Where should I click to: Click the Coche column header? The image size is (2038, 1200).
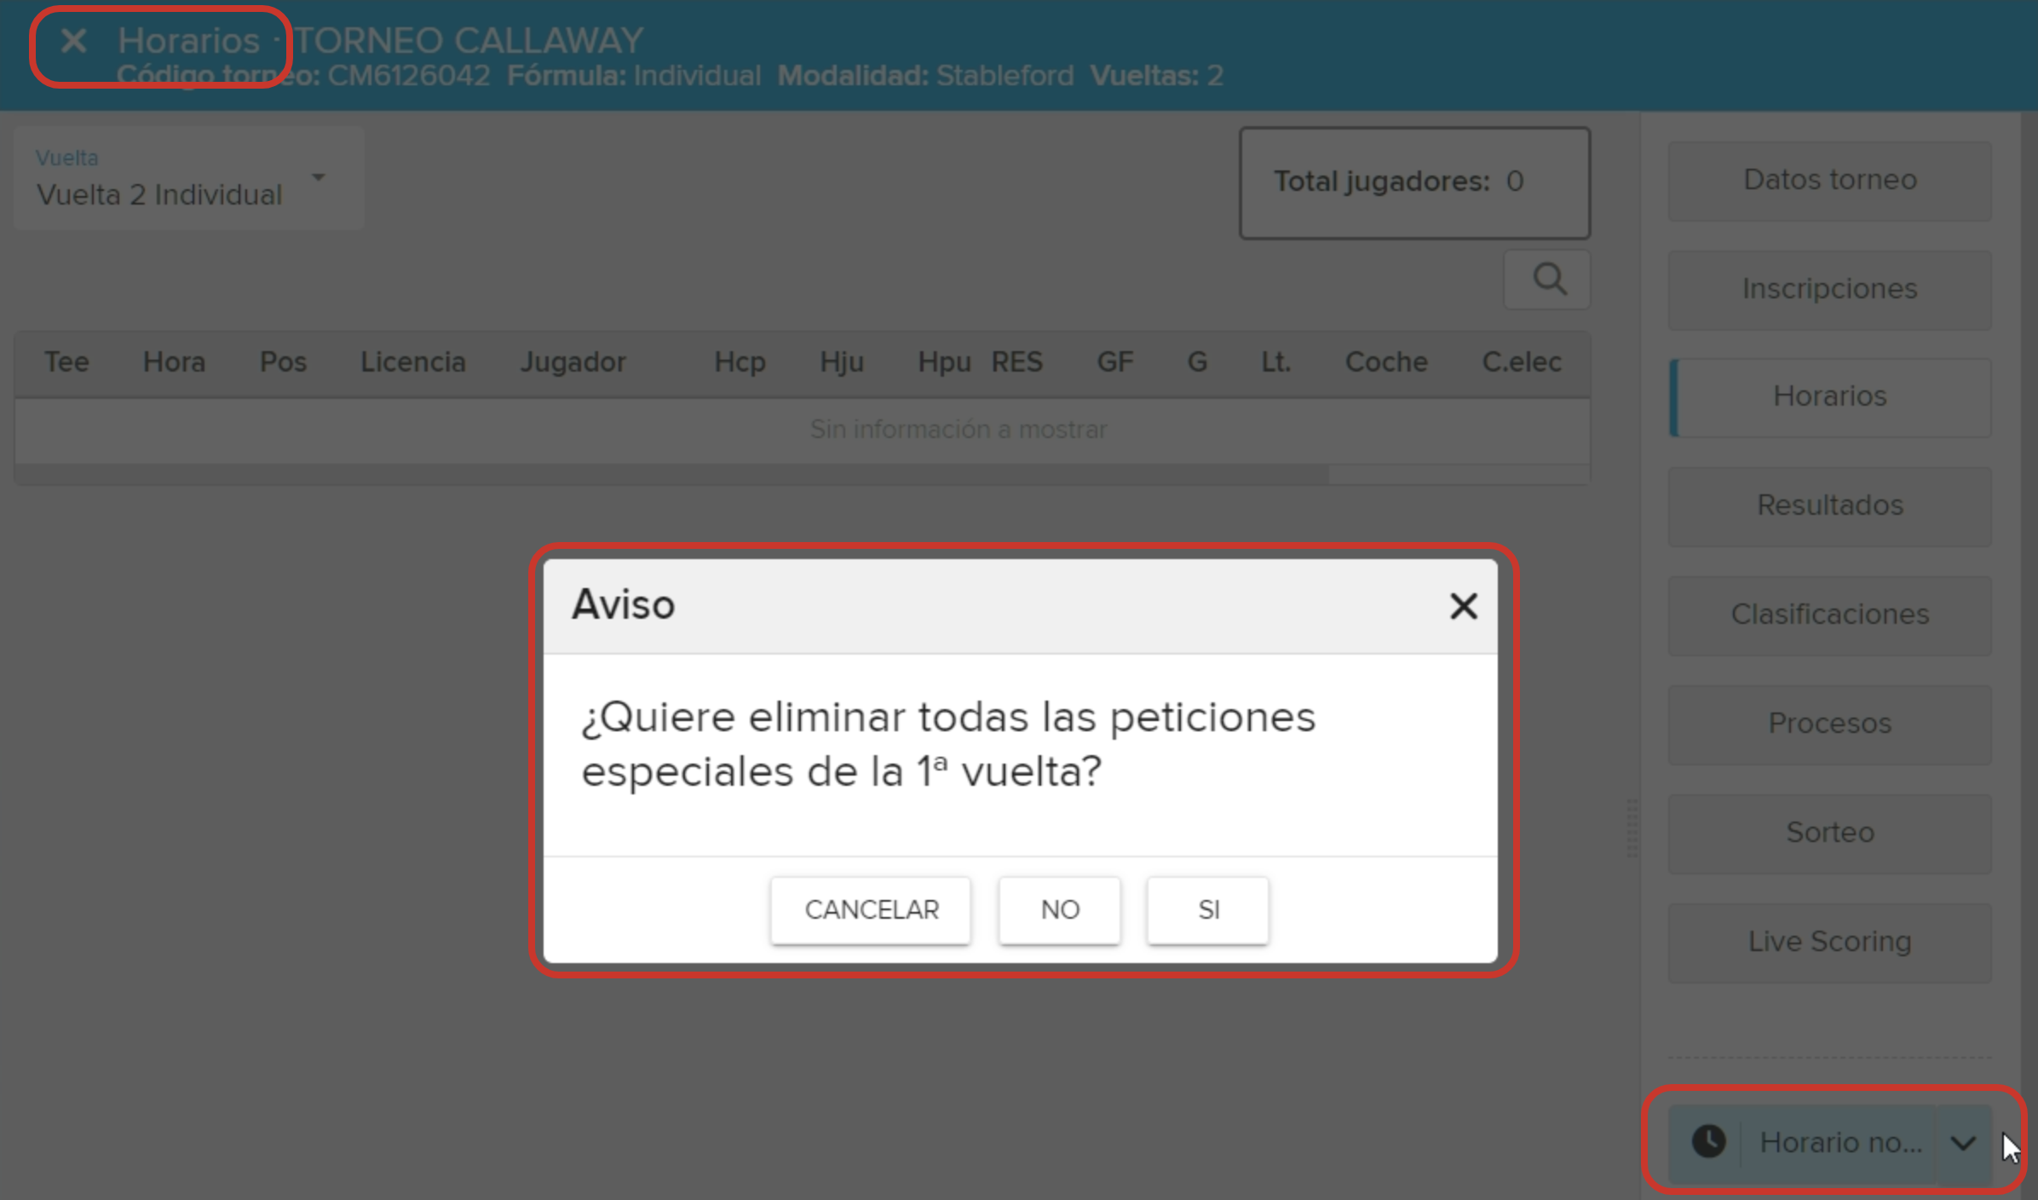pyautogui.click(x=1386, y=362)
